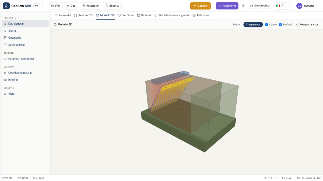This screenshot has height=181, width=323.
Task: Select Dati generali in the sidebar
Action: (25, 24)
